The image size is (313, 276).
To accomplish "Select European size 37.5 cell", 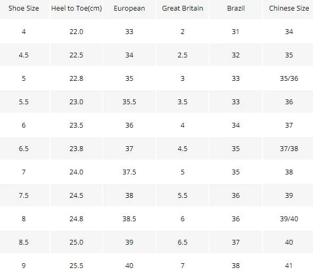I will click(129, 172).
